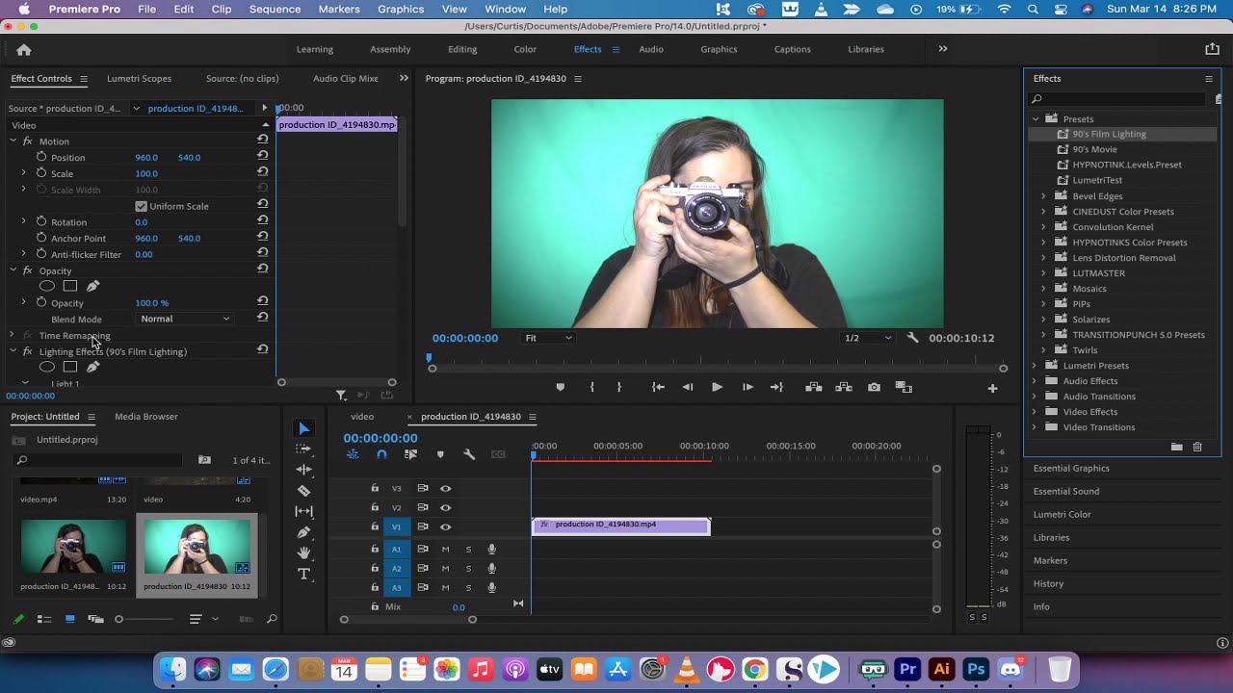Add a marker in the timeline
The width and height of the screenshot is (1233, 693).
[440, 454]
